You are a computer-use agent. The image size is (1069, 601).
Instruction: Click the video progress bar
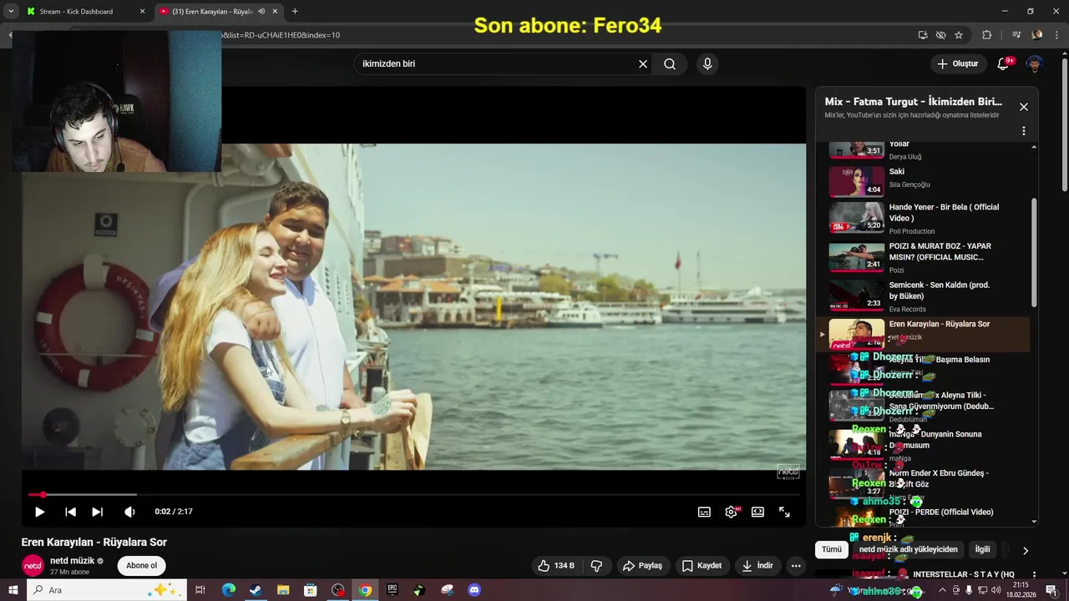tap(414, 495)
